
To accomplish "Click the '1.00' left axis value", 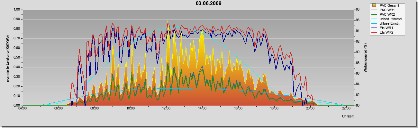I will pos(17,10).
